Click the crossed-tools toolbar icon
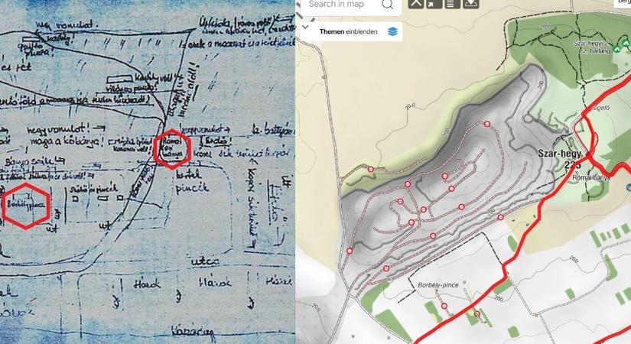This screenshot has height=344, width=631. coord(416,4)
